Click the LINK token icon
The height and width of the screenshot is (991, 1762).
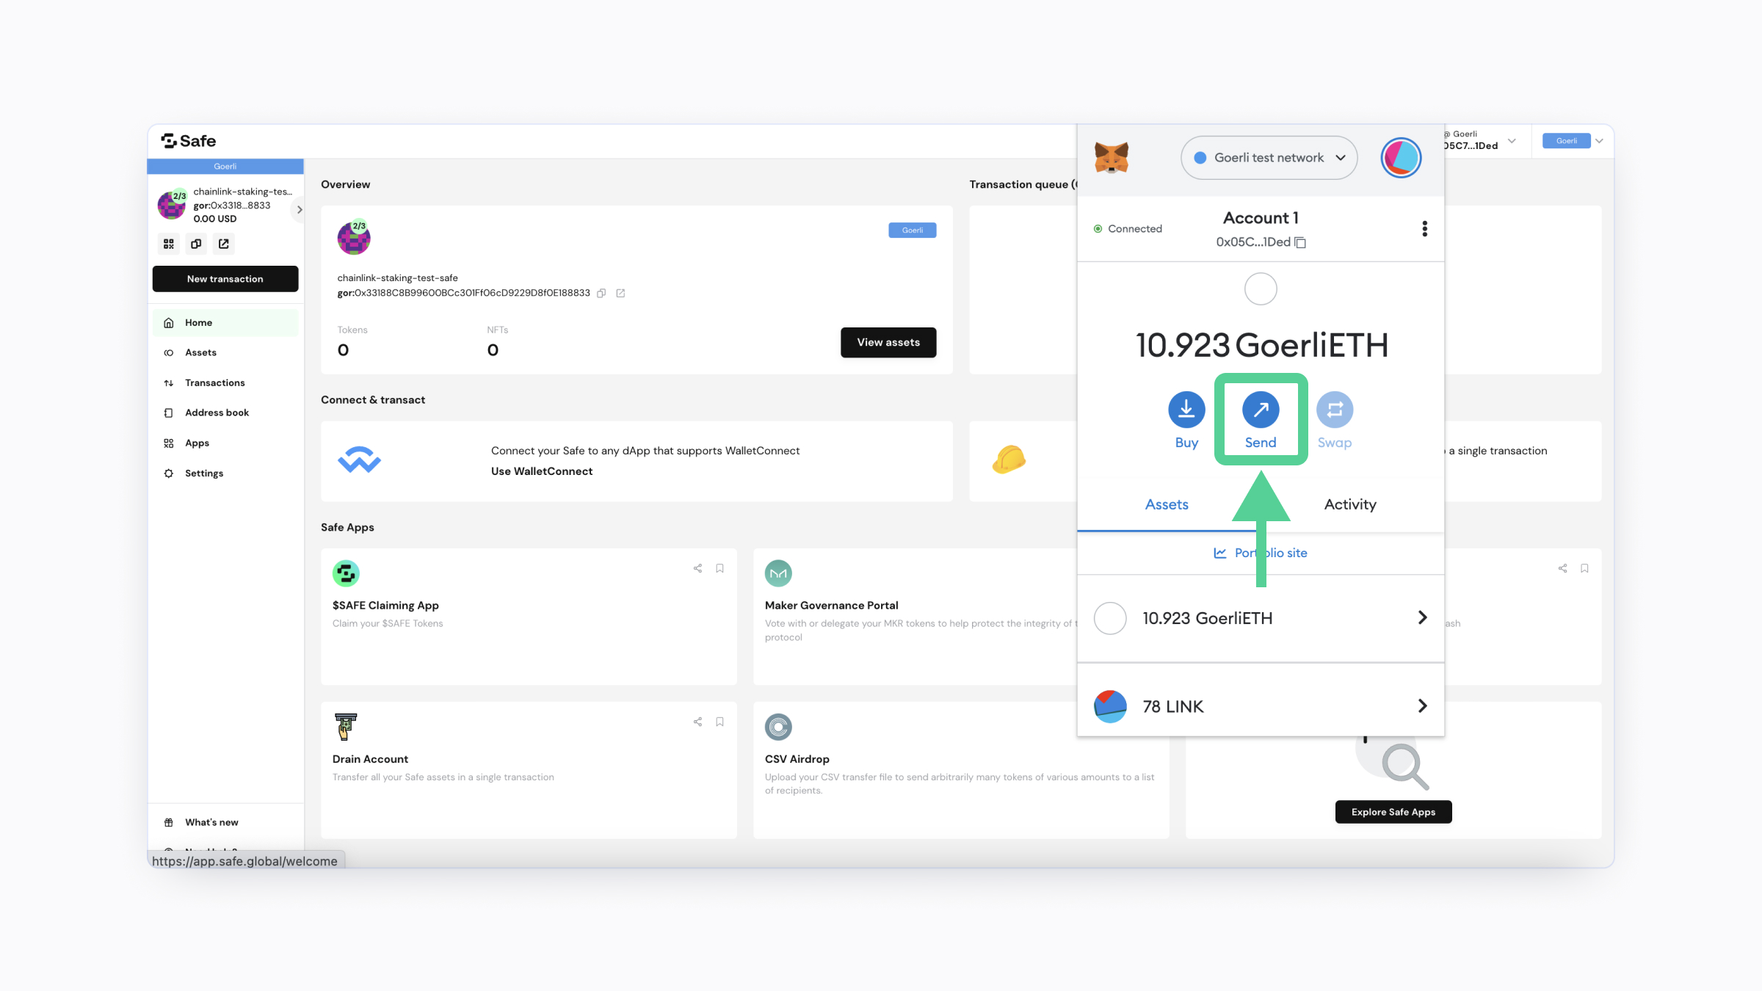[1110, 706]
